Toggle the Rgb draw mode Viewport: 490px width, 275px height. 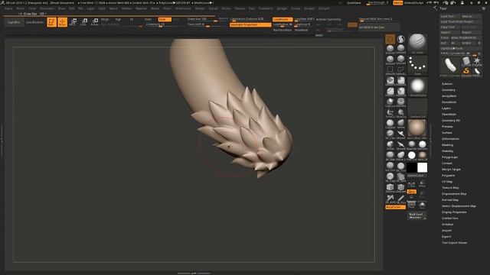click(118, 19)
